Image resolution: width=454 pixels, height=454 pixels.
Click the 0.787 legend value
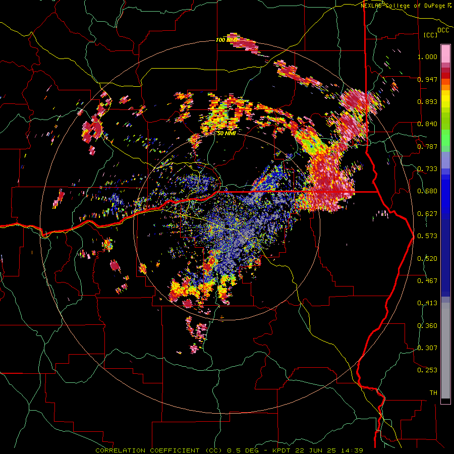[427, 146]
